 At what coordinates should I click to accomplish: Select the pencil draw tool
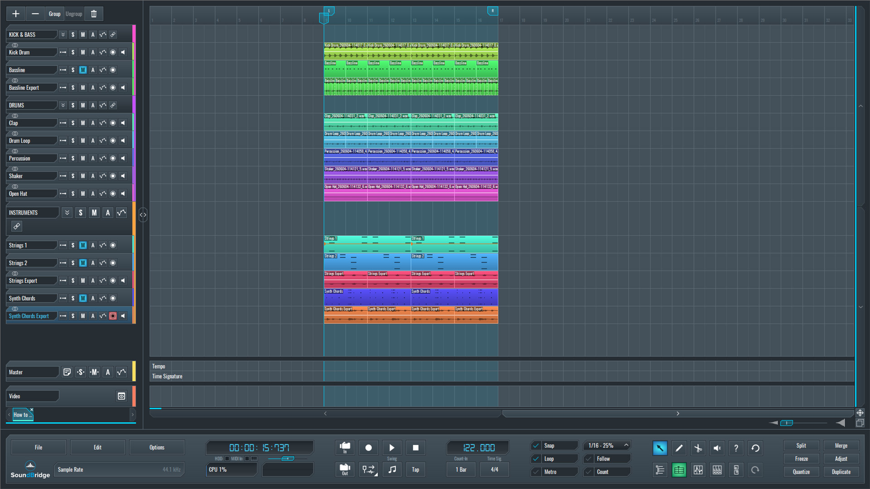(679, 448)
